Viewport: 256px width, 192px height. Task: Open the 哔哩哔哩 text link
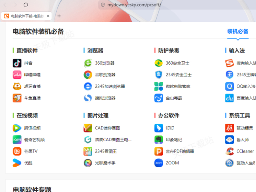32,75
